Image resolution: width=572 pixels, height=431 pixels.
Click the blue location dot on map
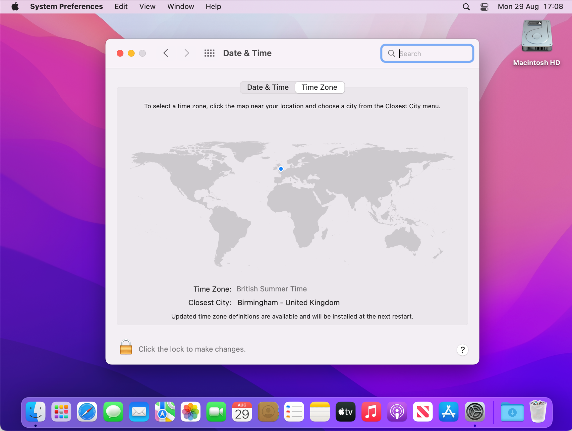281,169
